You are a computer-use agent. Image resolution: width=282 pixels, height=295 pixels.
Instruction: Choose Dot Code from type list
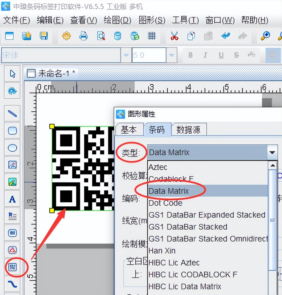(208, 203)
